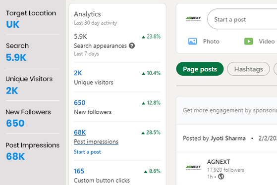
Task: Click the 8.6% button clicks growth indicator
Action: pyautogui.click(x=152, y=171)
